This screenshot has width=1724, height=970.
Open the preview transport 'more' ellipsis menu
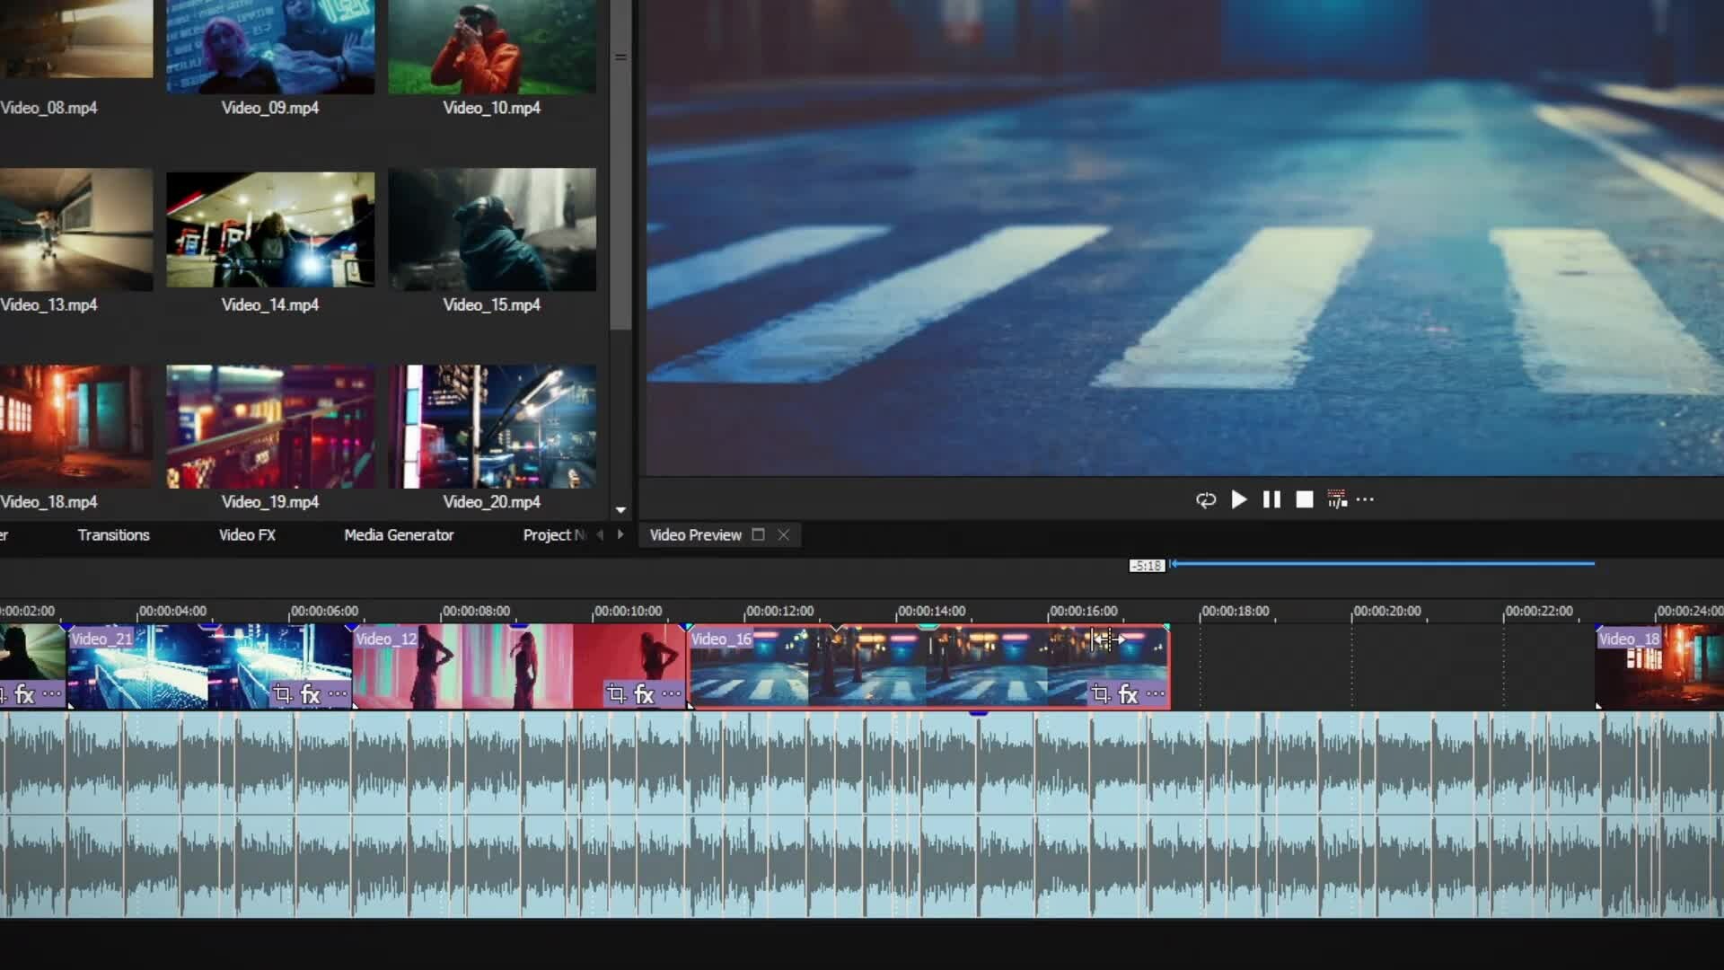point(1366,499)
